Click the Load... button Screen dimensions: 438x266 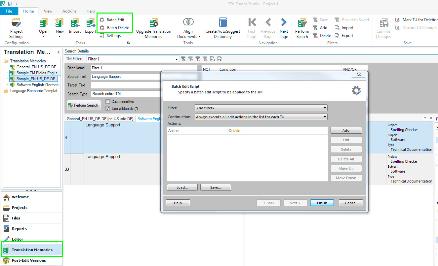pos(182,187)
